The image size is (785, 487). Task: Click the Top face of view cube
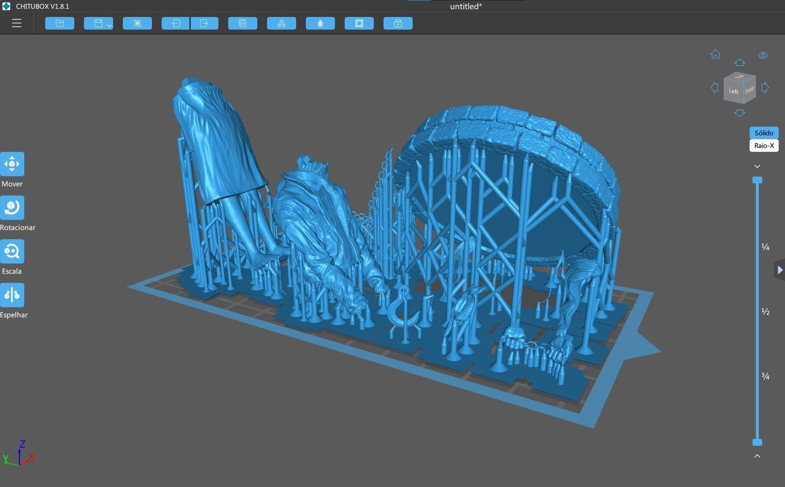[740, 77]
